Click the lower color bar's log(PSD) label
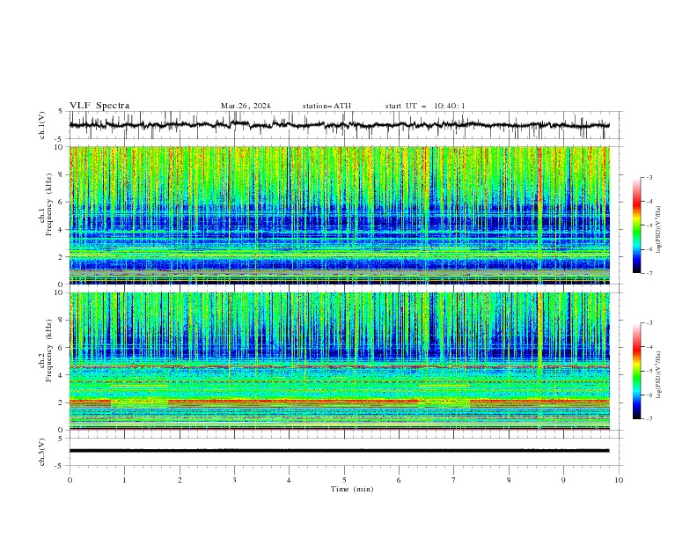Viewport: 697px width, 539px height. click(658, 374)
